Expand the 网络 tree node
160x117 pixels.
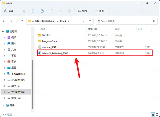pos(3,105)
